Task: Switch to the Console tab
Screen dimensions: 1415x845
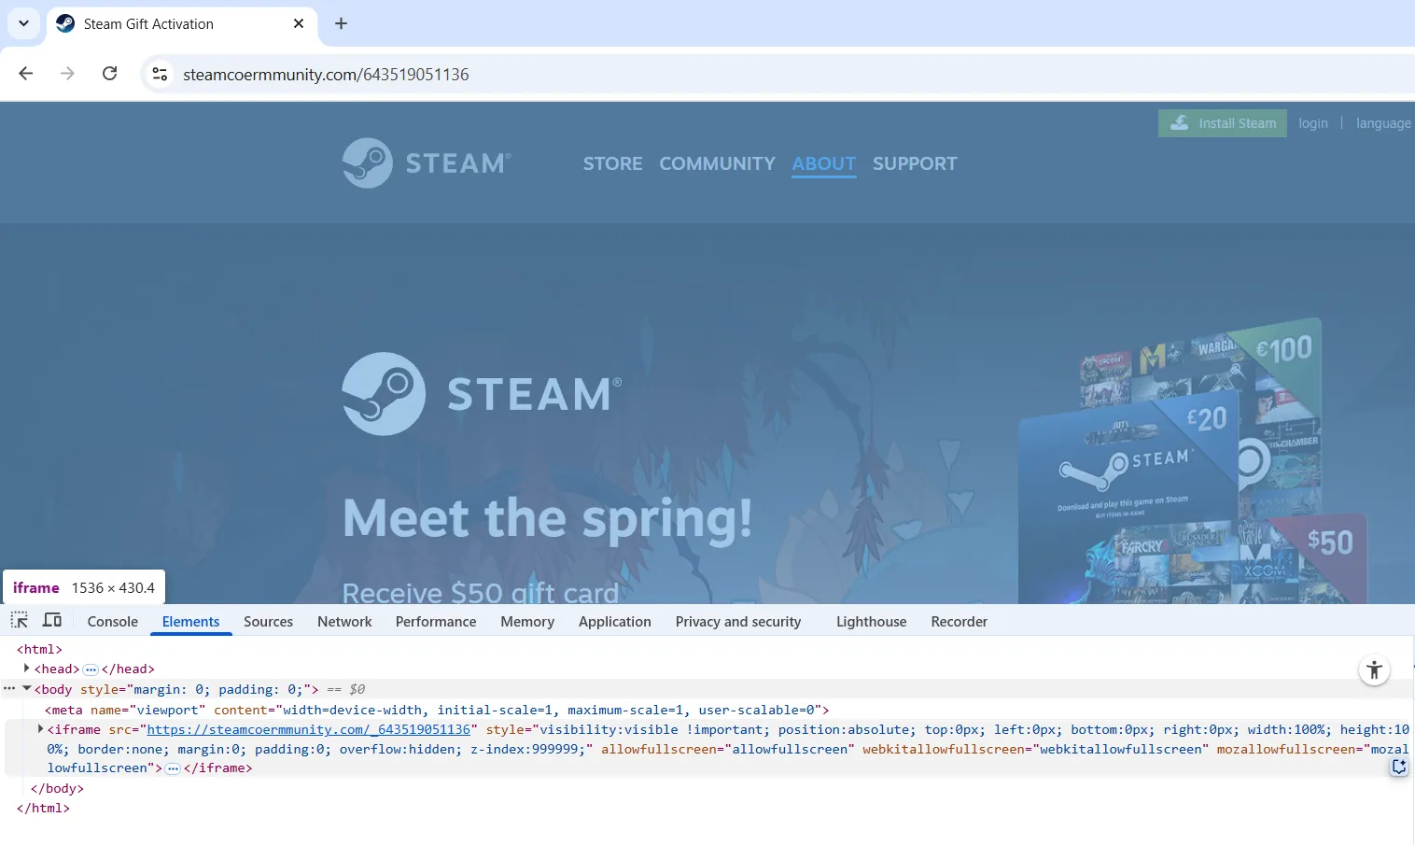Action: [x=113, y=622]
